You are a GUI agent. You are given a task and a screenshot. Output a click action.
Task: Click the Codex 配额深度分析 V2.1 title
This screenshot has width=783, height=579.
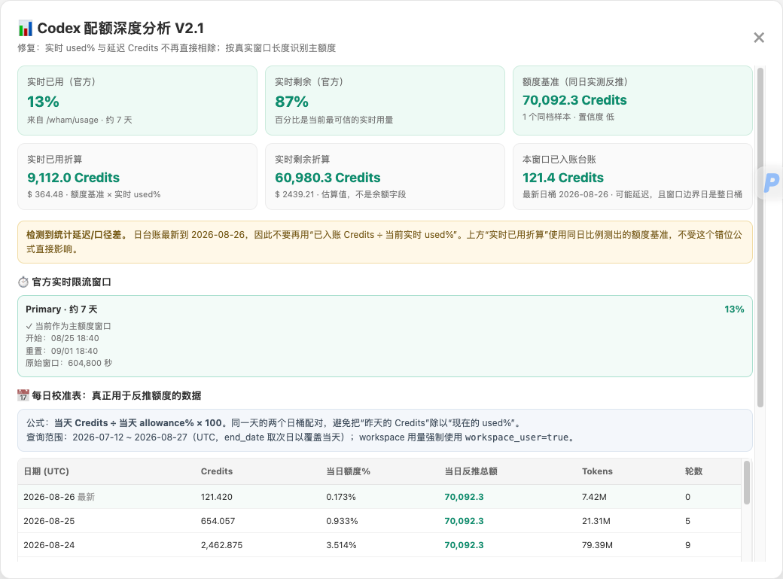(120, 29)
